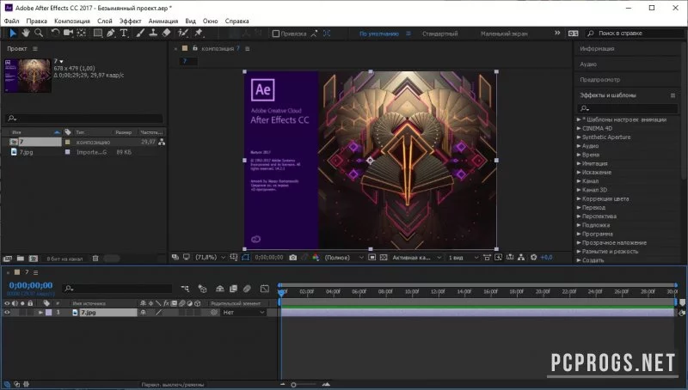This screenshot has width=688, height=390.
Task: Click the label color swatch of 7.jpg layer
Action: pyautogui.click(x=48, y=313)
